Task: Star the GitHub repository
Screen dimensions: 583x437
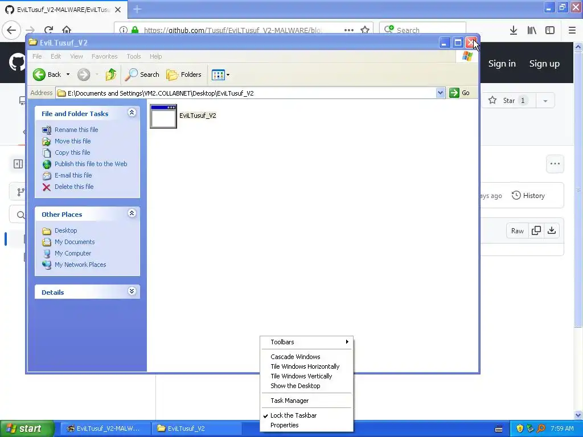Action: (x=508, y=100)
